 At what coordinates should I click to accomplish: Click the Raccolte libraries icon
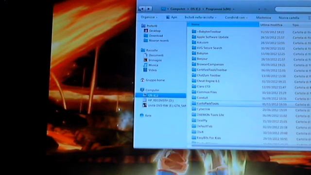pos(143,50)
